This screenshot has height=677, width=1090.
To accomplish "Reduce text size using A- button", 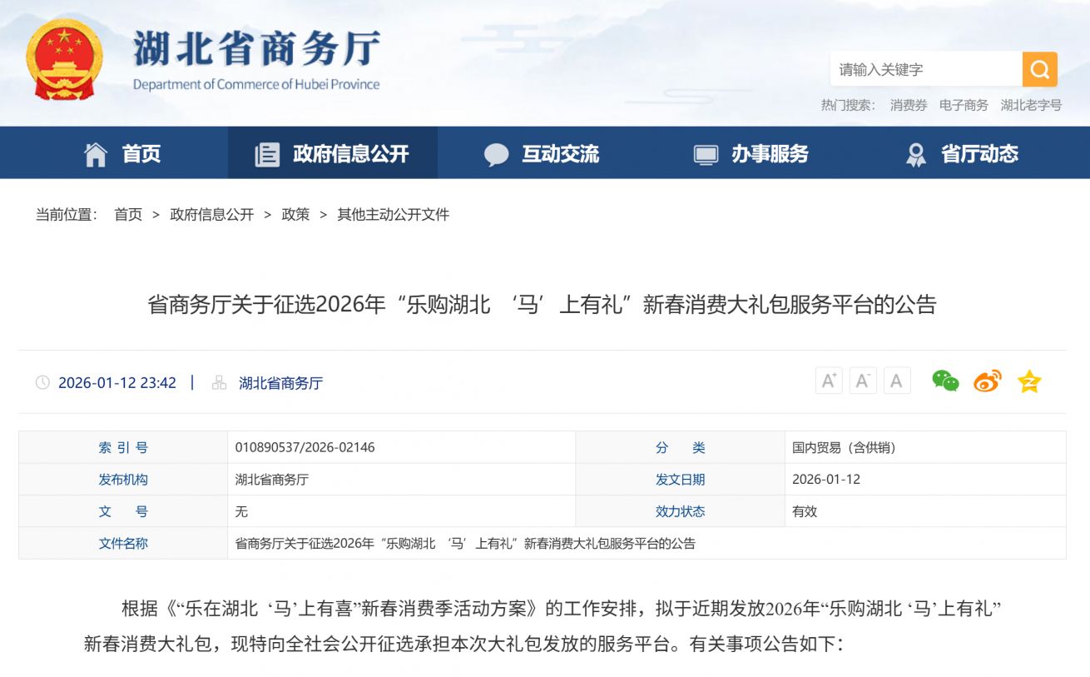I will [862, 381].
